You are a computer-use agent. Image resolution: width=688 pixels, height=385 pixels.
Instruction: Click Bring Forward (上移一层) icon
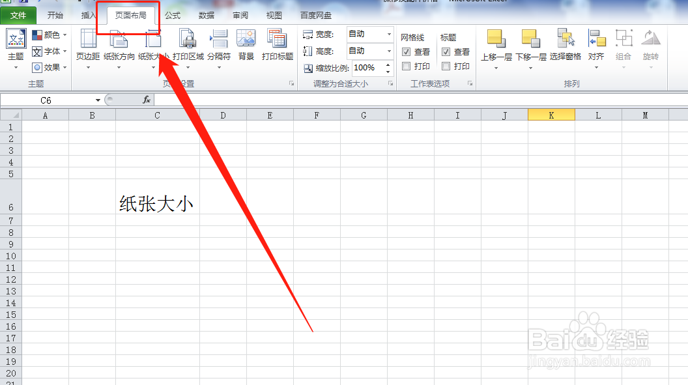(496, 38)
